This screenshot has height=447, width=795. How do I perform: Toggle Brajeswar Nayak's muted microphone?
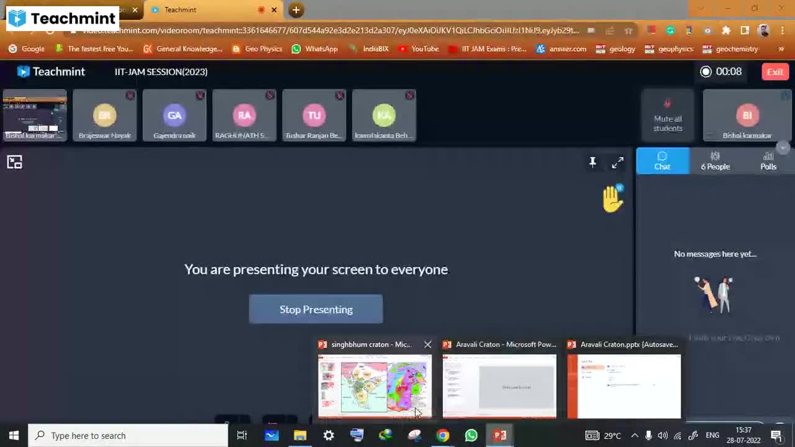(130, 96)
